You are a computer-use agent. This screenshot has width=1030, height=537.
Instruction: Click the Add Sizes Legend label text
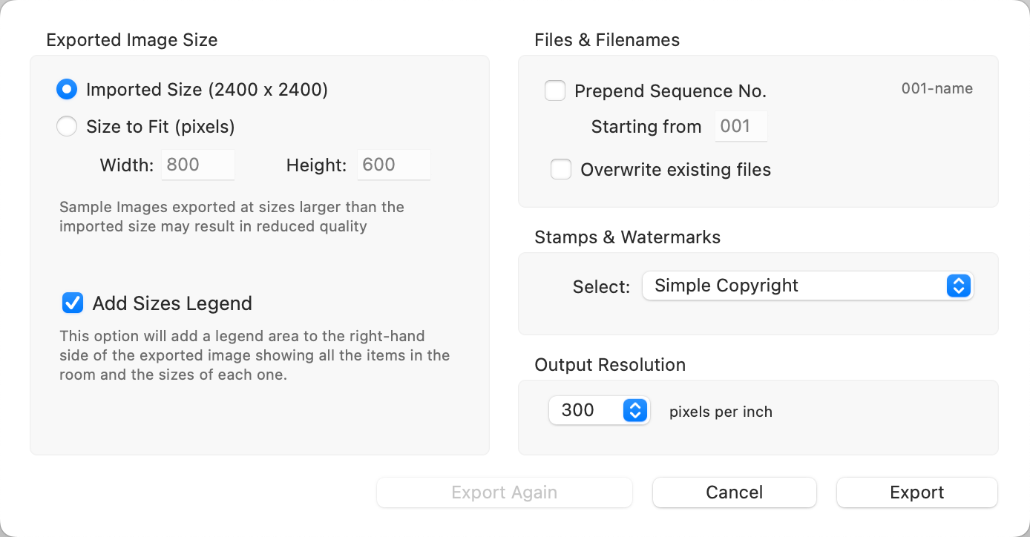(x=172, y=303)
